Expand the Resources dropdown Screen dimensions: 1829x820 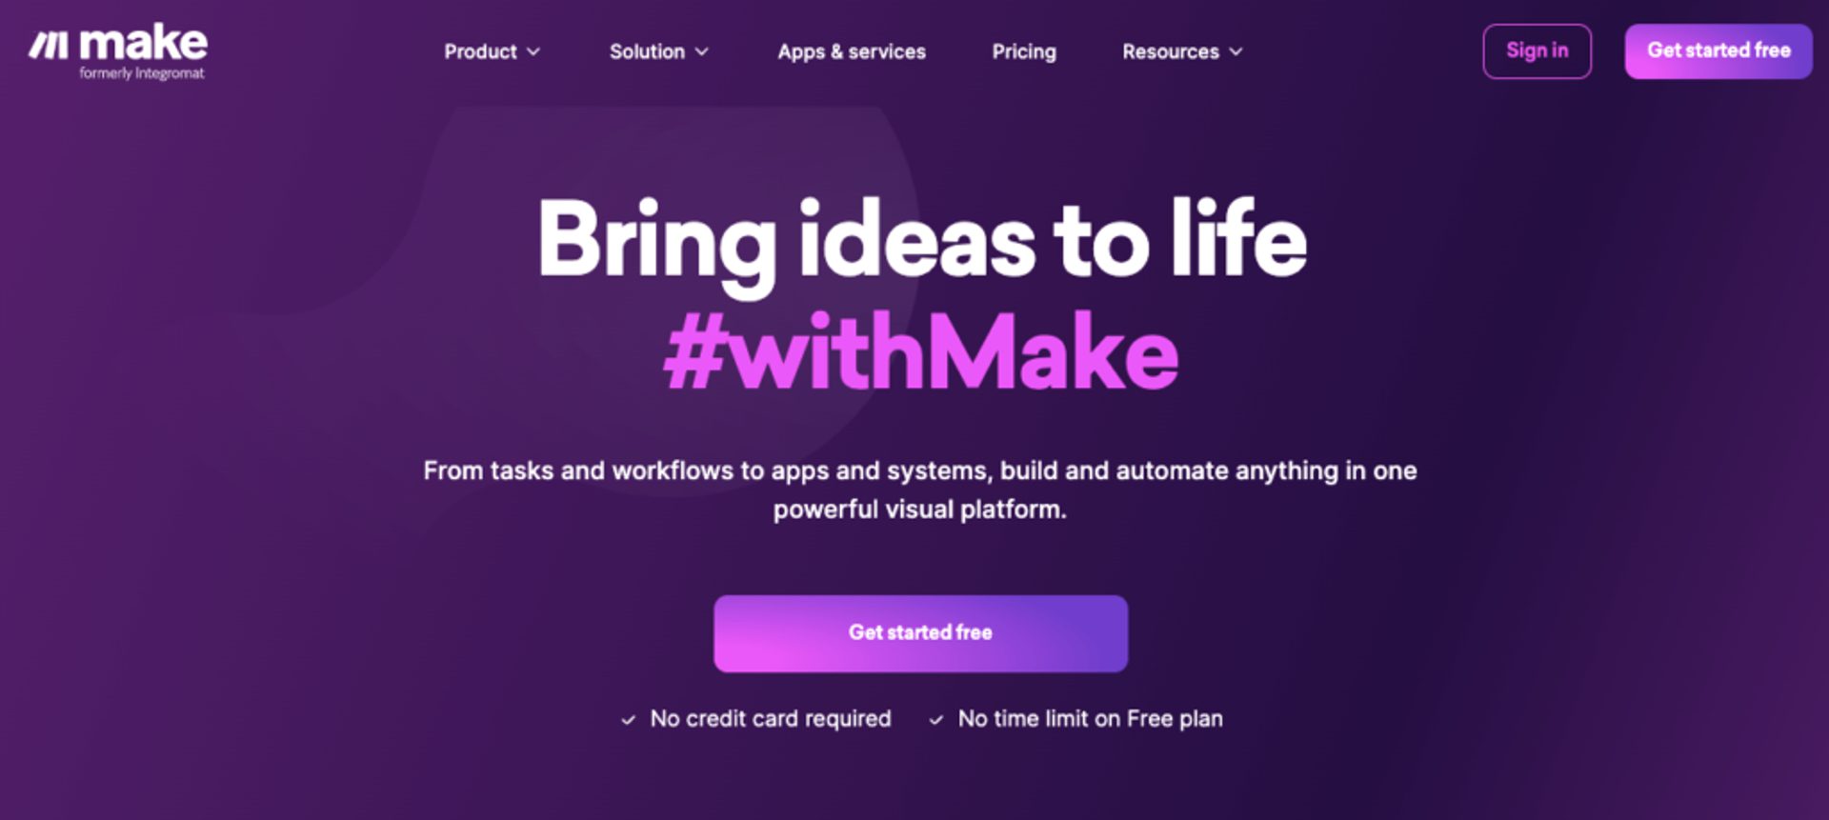click(x=1182, y=51)
